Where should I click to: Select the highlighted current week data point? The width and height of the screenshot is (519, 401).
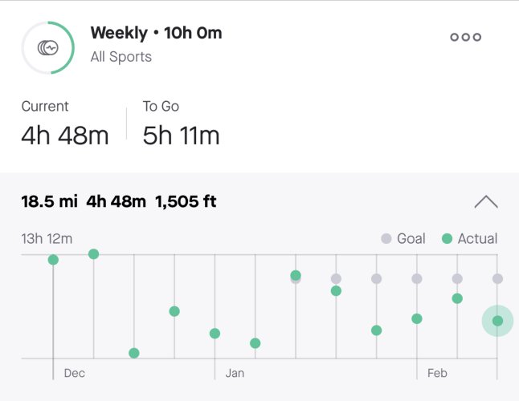(497, 321)
